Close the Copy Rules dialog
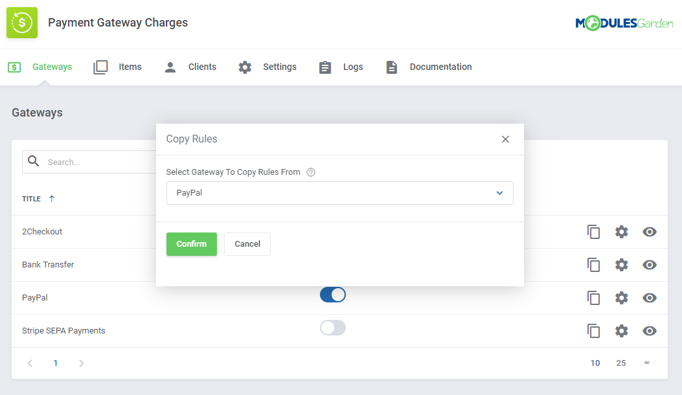Screen dimensions: 682x395 505,139
